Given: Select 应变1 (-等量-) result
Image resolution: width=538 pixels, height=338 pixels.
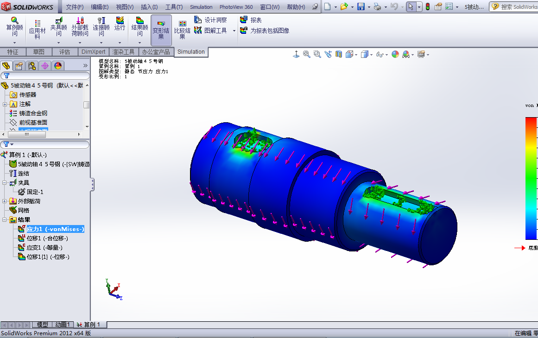Looking at the screenshot, I should pyautogui.click(x=44, y=248).
